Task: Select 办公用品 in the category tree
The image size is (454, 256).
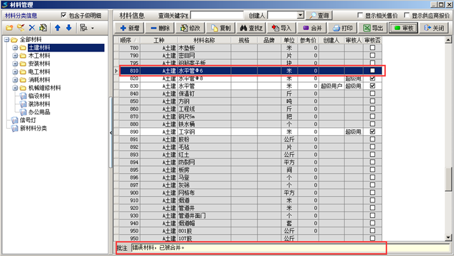Action: click(39, 112)
